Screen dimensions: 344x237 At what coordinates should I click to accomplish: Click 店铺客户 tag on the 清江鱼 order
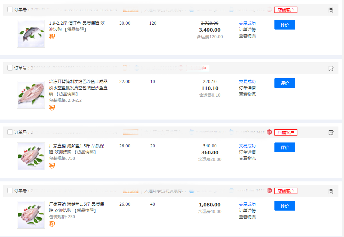coord(286,10)
